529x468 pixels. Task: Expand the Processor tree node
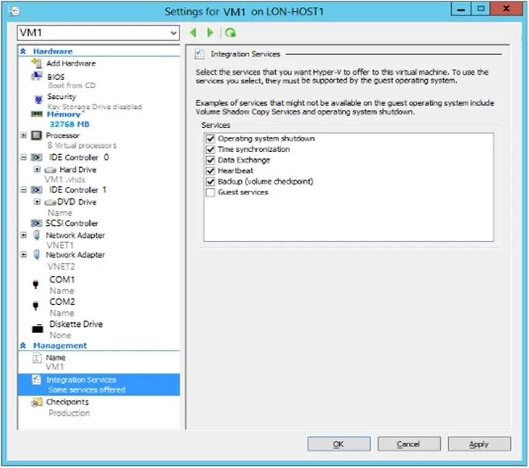click(23, 135)
